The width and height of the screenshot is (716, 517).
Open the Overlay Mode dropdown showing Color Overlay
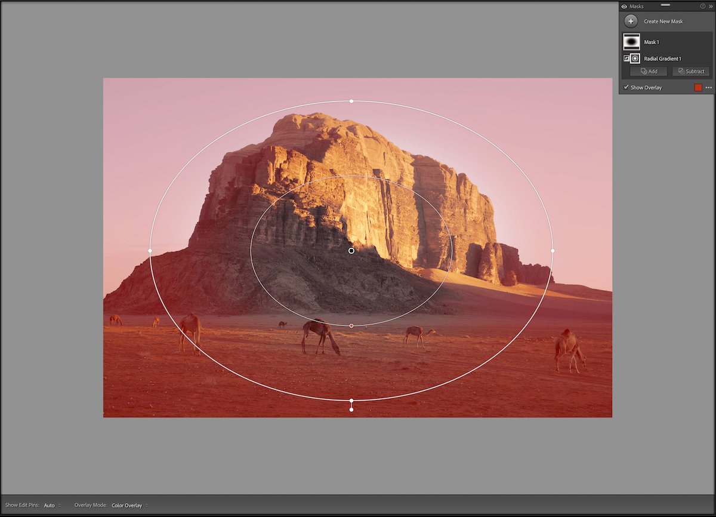click(x=129, y=505)
